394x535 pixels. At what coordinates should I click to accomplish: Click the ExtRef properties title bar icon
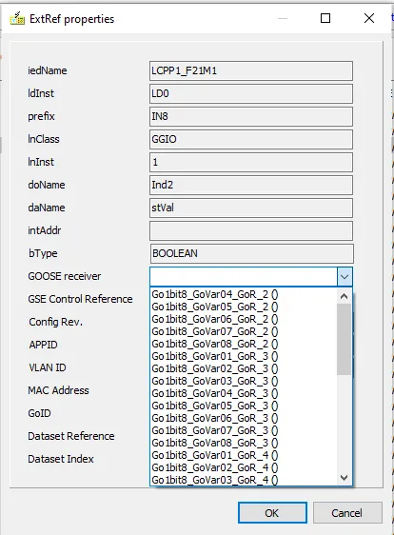point(17,18)
